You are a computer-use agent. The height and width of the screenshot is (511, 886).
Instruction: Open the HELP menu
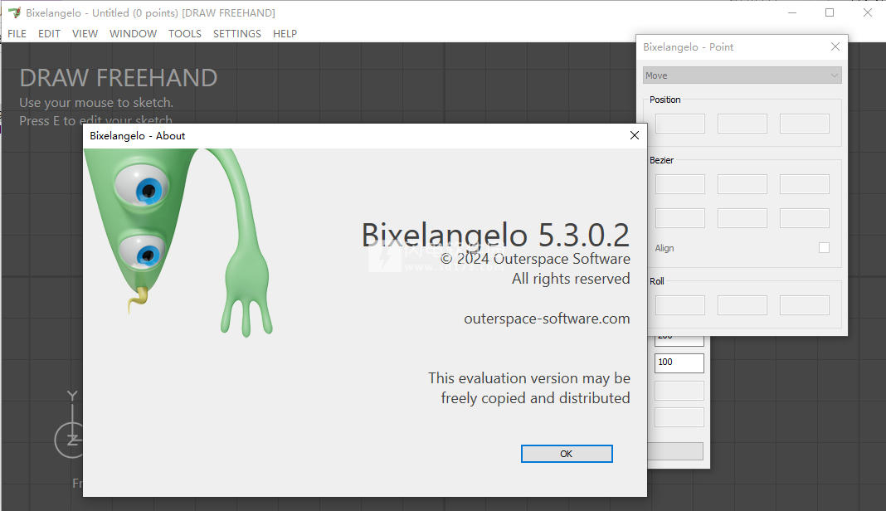click(285, 34)
